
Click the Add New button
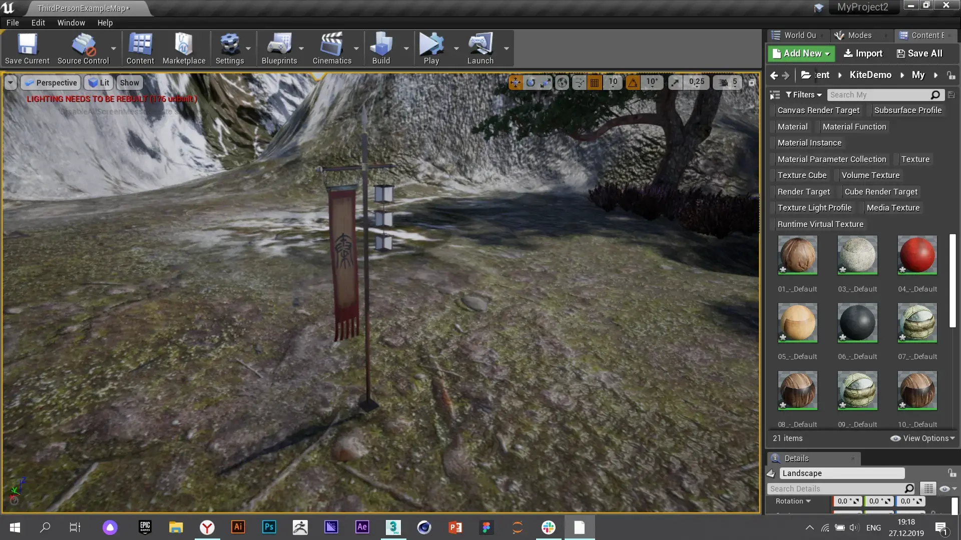801,53
